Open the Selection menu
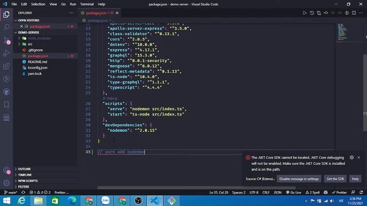Image resolution: width=367 pixels, height=206 pixels. tap(38, 4)
